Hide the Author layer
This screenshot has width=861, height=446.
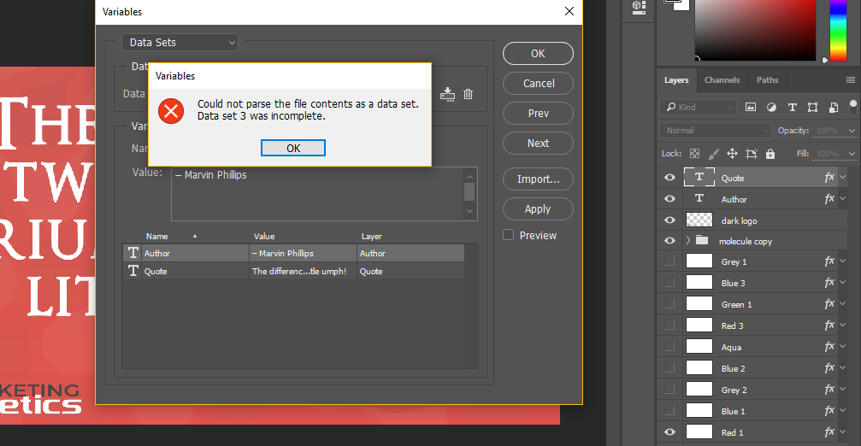tap(670, 198)
